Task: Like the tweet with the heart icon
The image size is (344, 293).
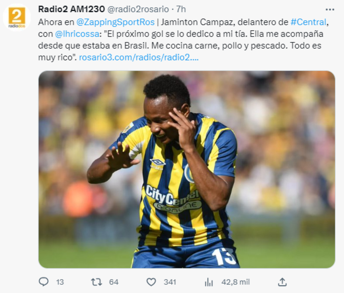Action: click(151, 282)
